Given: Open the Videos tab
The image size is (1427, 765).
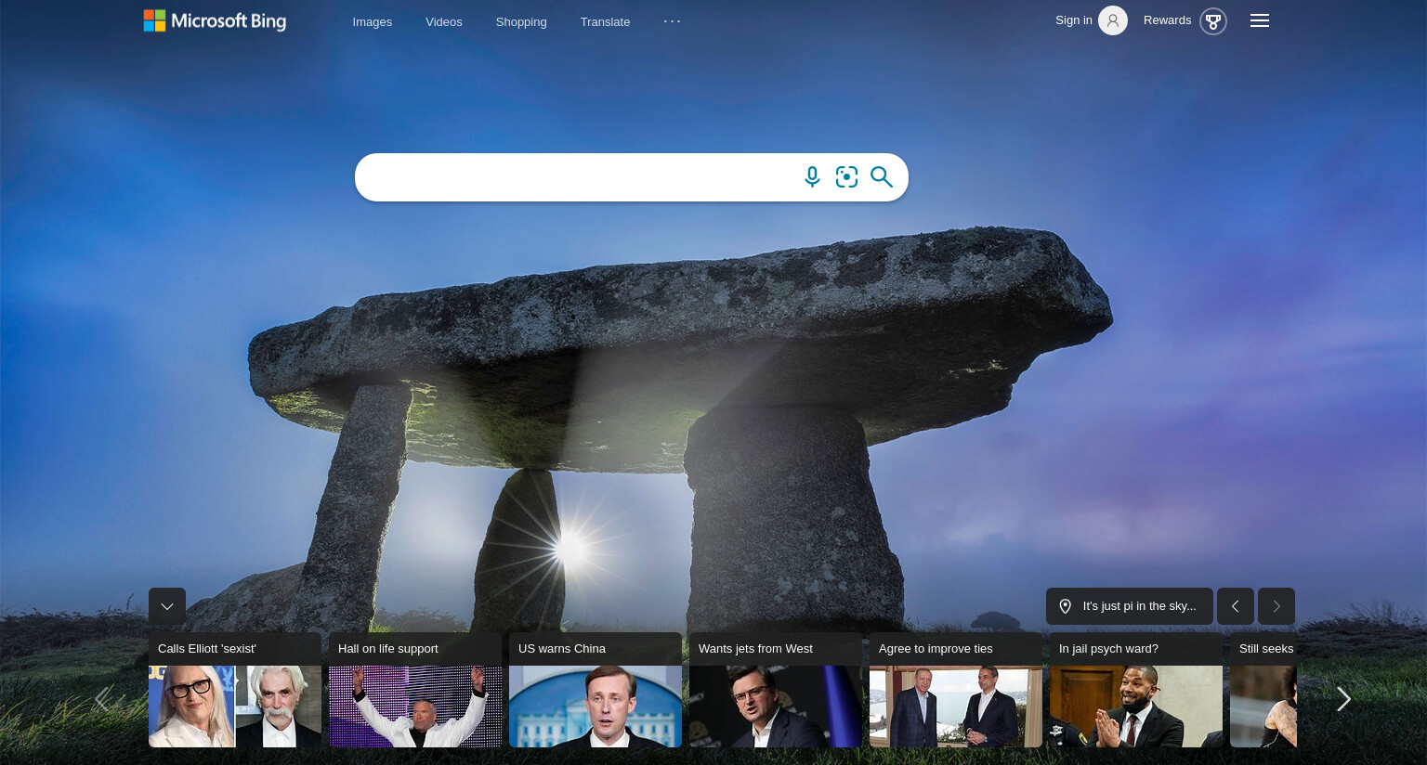Looking at the screenshot, I should pyautogui.click(x=444, y=21).
